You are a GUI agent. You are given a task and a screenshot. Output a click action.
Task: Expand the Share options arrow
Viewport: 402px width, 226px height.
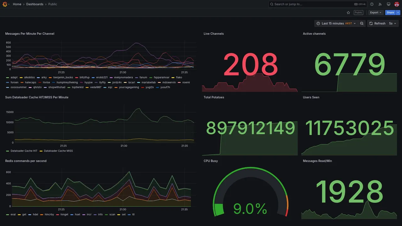coord(398,13)
